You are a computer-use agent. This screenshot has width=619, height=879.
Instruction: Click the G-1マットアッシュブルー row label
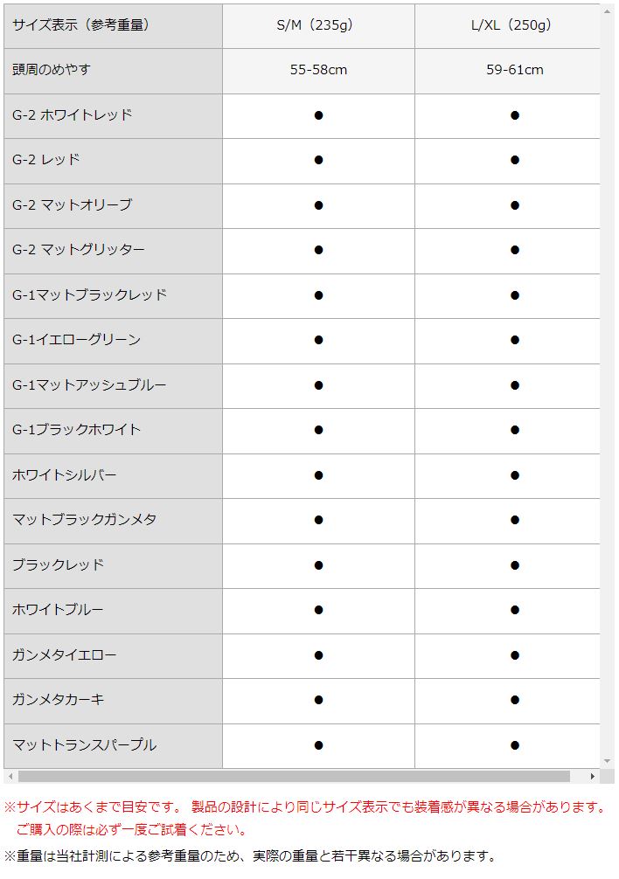point(114,385)
